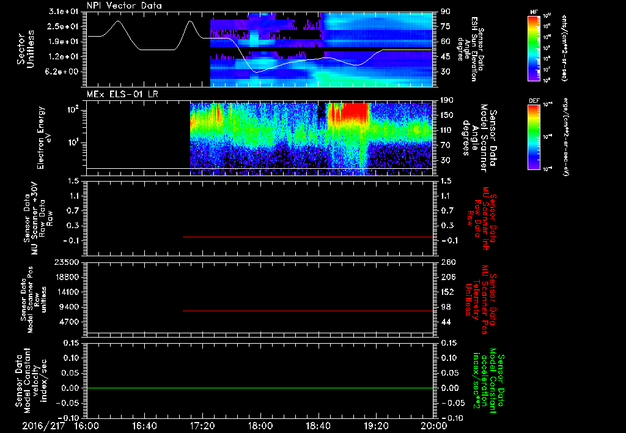Click the '98' telemetry tick value
This screenshot has width=626, height=433.
[x=445, y=307]
